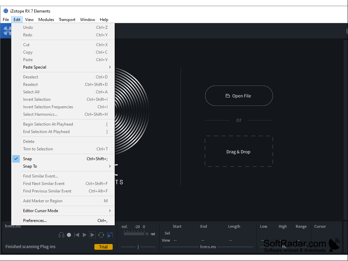Choose Begin Selection At Playhead
Viewport: 348px width, 261px height.
(63, 124)
